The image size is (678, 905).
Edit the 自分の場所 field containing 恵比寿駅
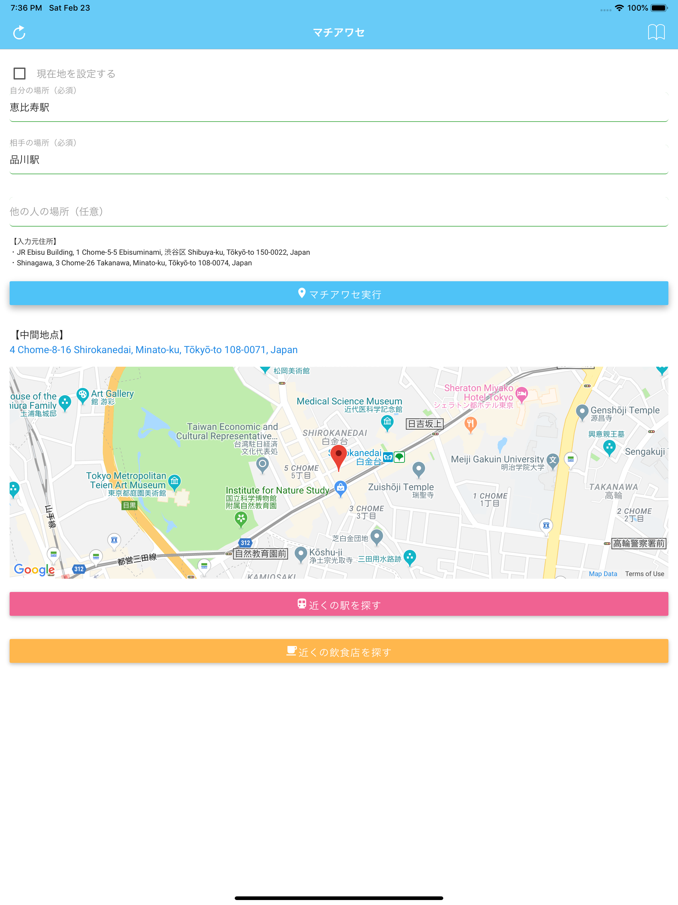pos(339,108)
